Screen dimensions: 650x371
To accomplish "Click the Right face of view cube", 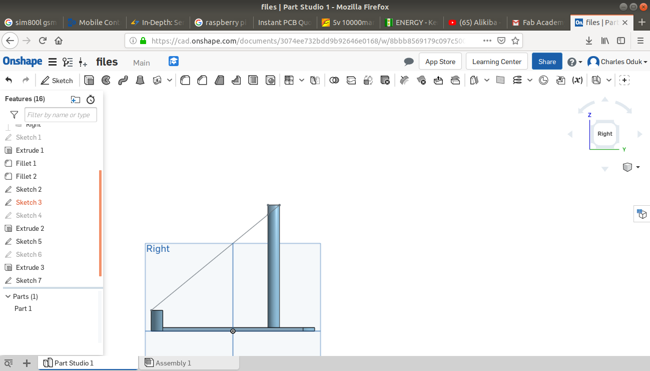I will coord(605,134).
